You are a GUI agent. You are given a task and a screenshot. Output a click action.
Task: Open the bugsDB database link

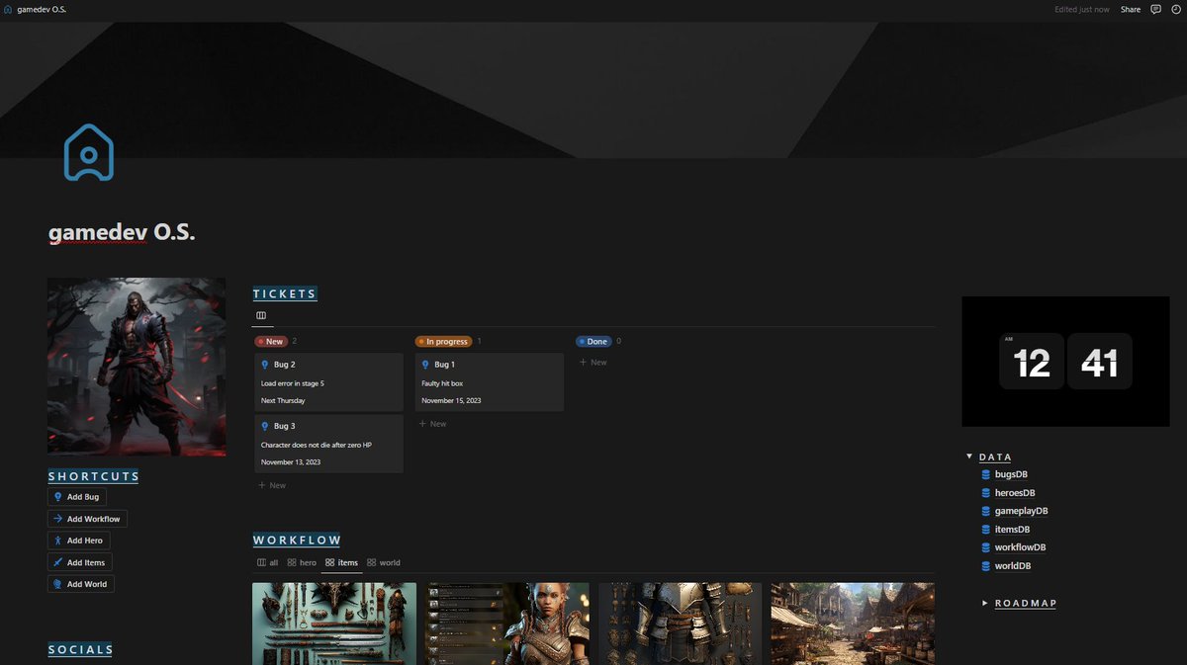tap(1011, 474)
